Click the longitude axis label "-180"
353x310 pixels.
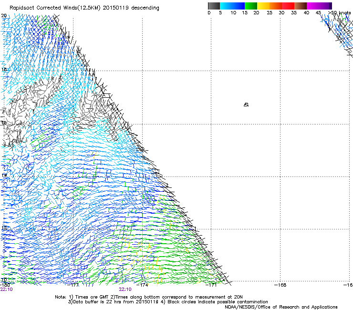pos(4,285)
